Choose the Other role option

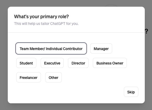[x=54, y=77]
